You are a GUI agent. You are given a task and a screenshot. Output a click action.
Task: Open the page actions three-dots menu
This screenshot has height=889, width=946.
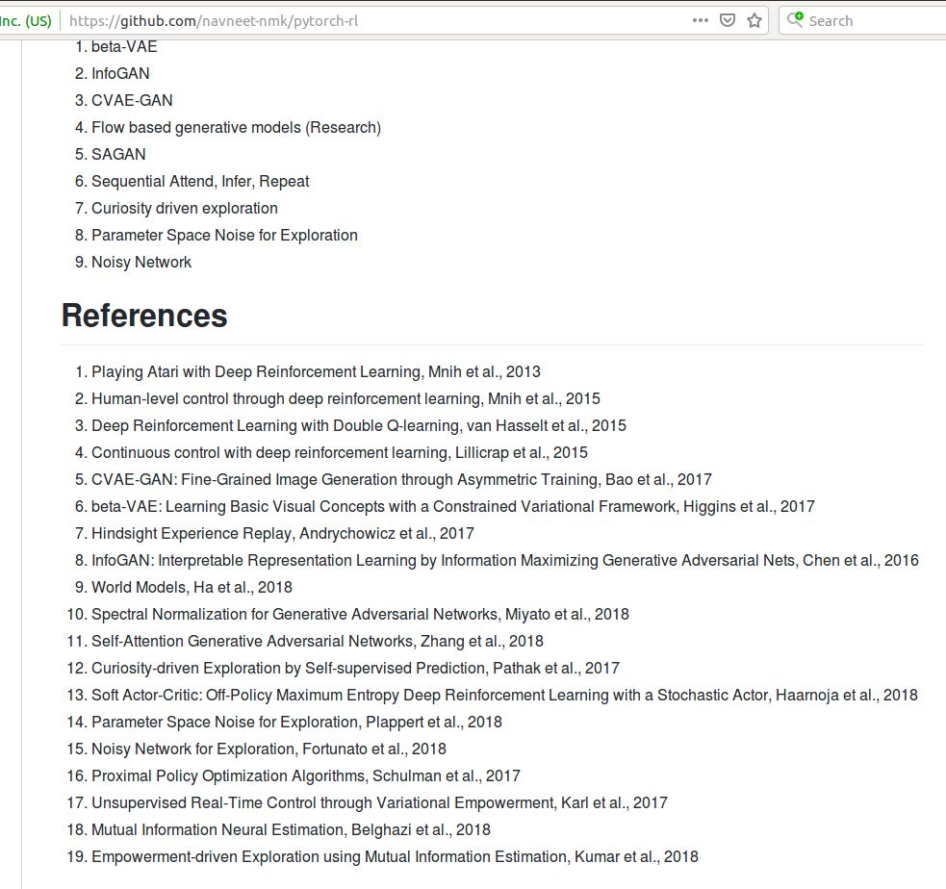click(x=700, y=20)
